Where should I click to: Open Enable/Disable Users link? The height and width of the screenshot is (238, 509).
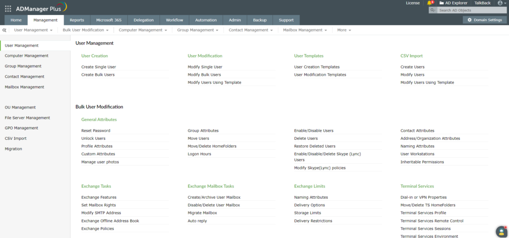tap(314, 131)
